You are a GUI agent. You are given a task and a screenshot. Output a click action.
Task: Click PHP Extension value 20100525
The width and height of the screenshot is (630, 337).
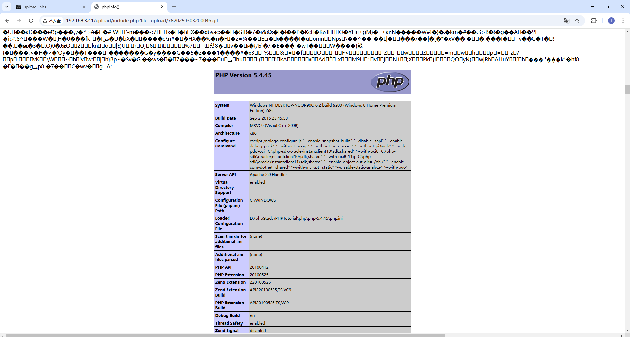tap(259, 275)
